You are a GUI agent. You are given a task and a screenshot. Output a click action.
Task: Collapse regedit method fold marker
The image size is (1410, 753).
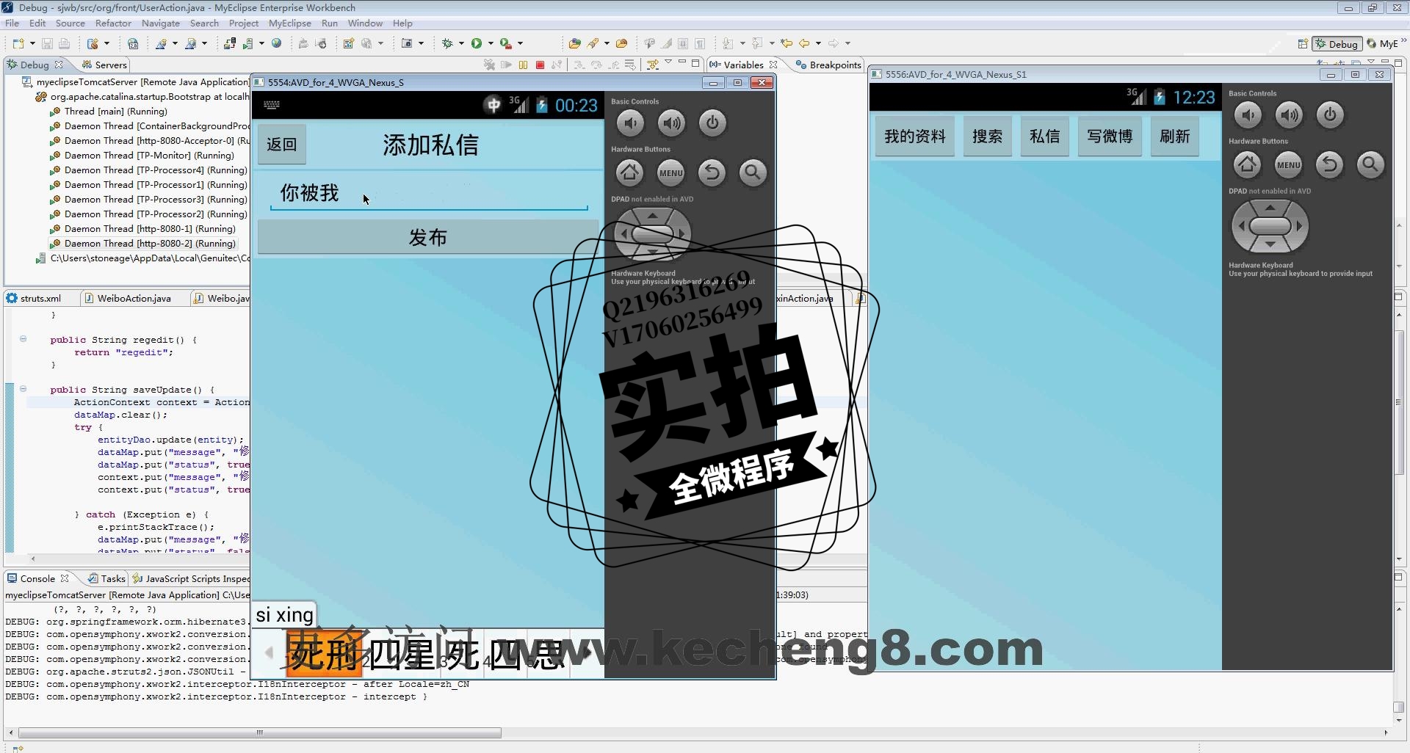tap(23, 339)
